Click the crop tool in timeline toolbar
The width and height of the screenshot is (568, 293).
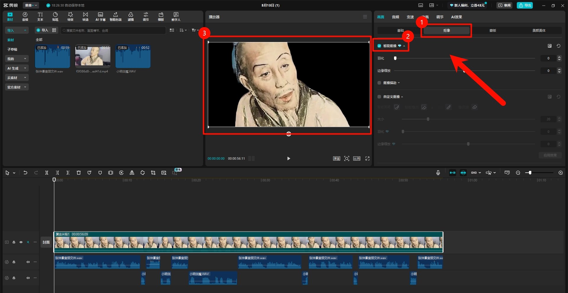(153, 173)
